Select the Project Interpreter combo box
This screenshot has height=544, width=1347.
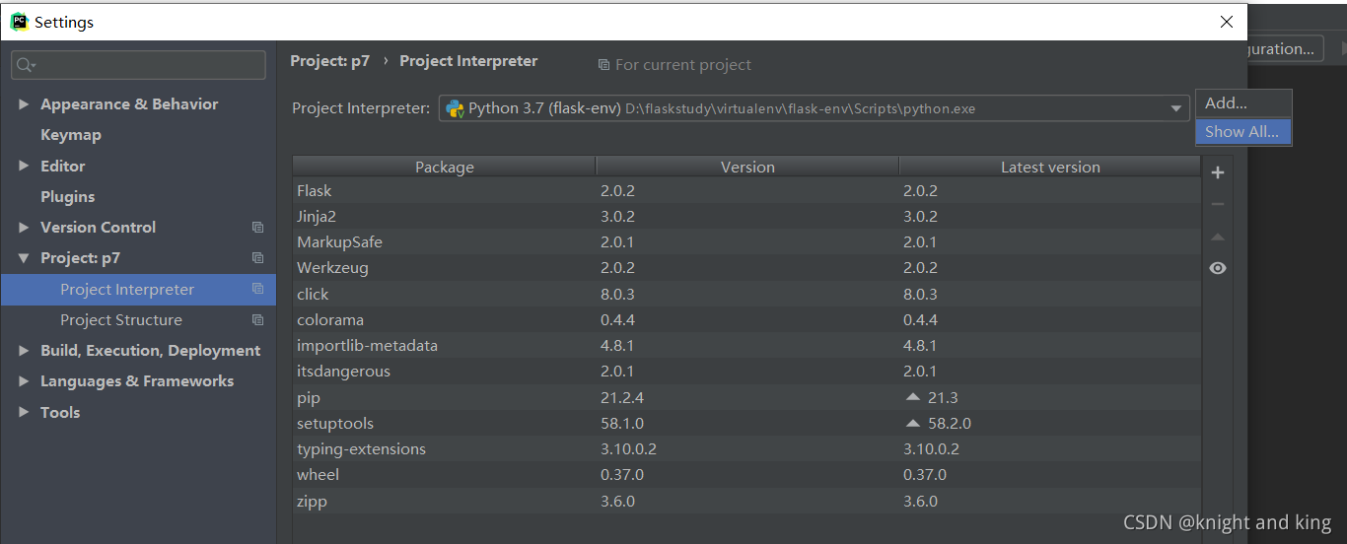pyautogui.click(x=814, y=108)
